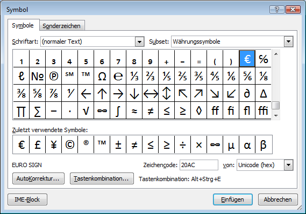Select the north-west arrow ↖ symbol
The image size is (306, 214).
click(x=183, y=93)
